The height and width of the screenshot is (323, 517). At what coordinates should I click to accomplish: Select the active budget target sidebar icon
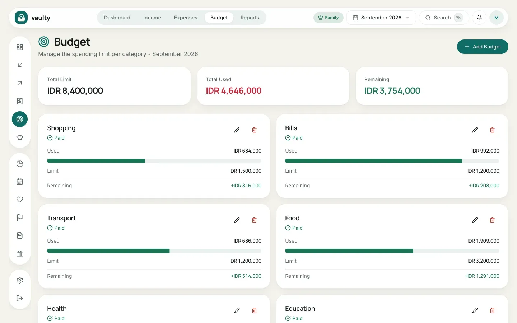click(20, 119)
